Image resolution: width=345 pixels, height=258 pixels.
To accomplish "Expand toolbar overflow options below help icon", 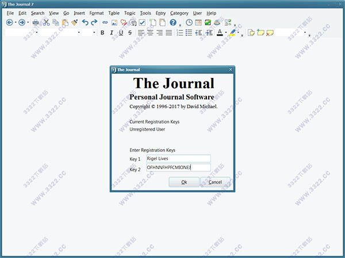I will 180,25.
